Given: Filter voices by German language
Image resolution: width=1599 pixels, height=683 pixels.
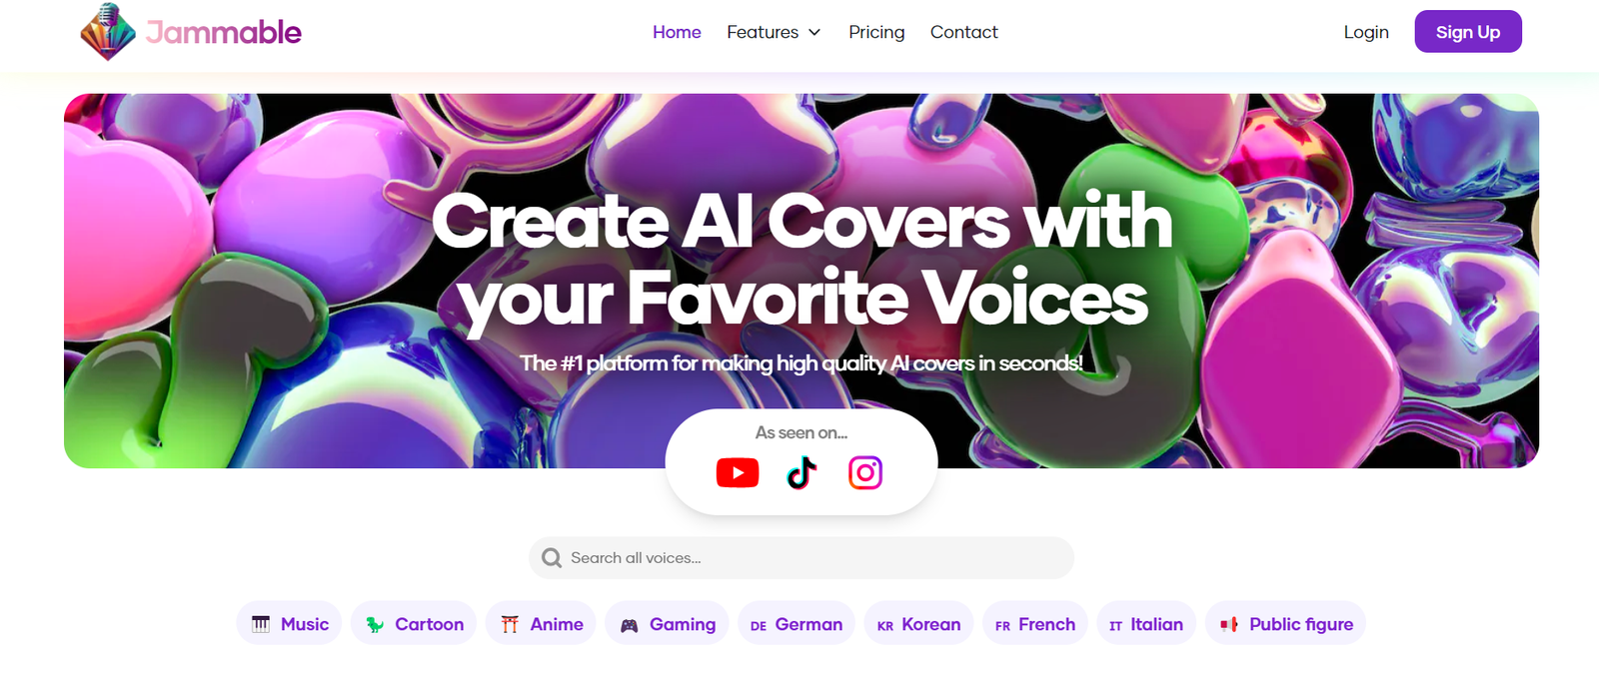Looking at the screenshot, I should (x=797, y=624).
